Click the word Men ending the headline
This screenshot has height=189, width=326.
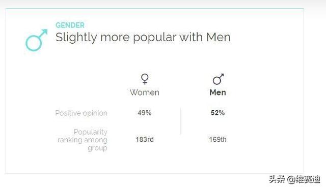(x=219, y=38)
